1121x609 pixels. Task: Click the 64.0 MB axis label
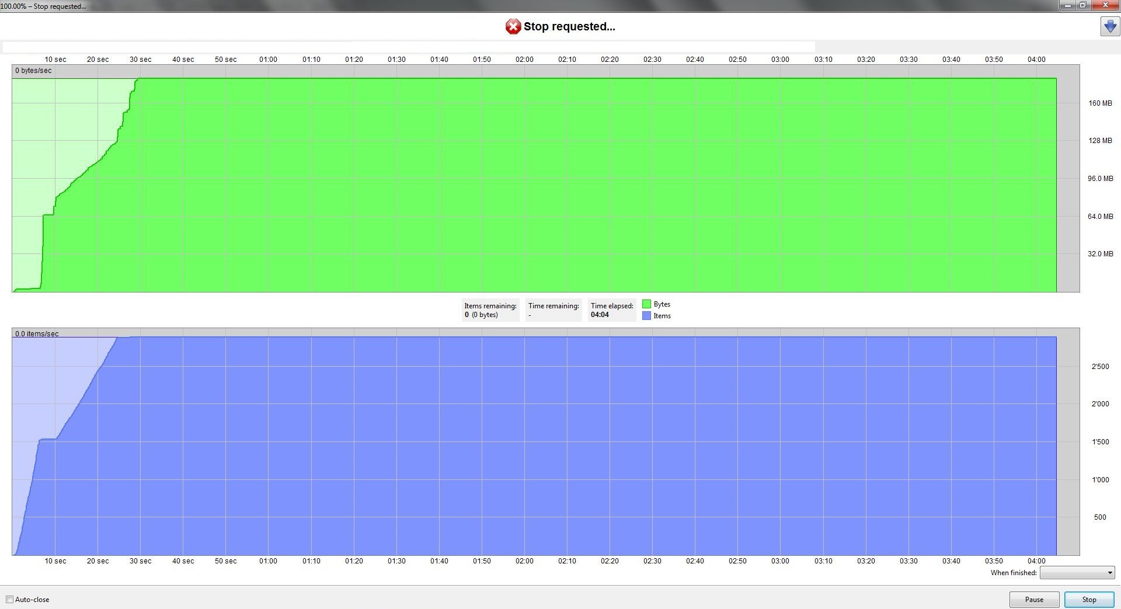click(x=1100, y=217)
